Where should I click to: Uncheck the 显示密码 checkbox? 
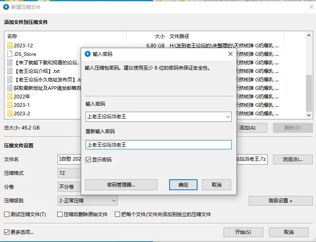click(88, 159)
